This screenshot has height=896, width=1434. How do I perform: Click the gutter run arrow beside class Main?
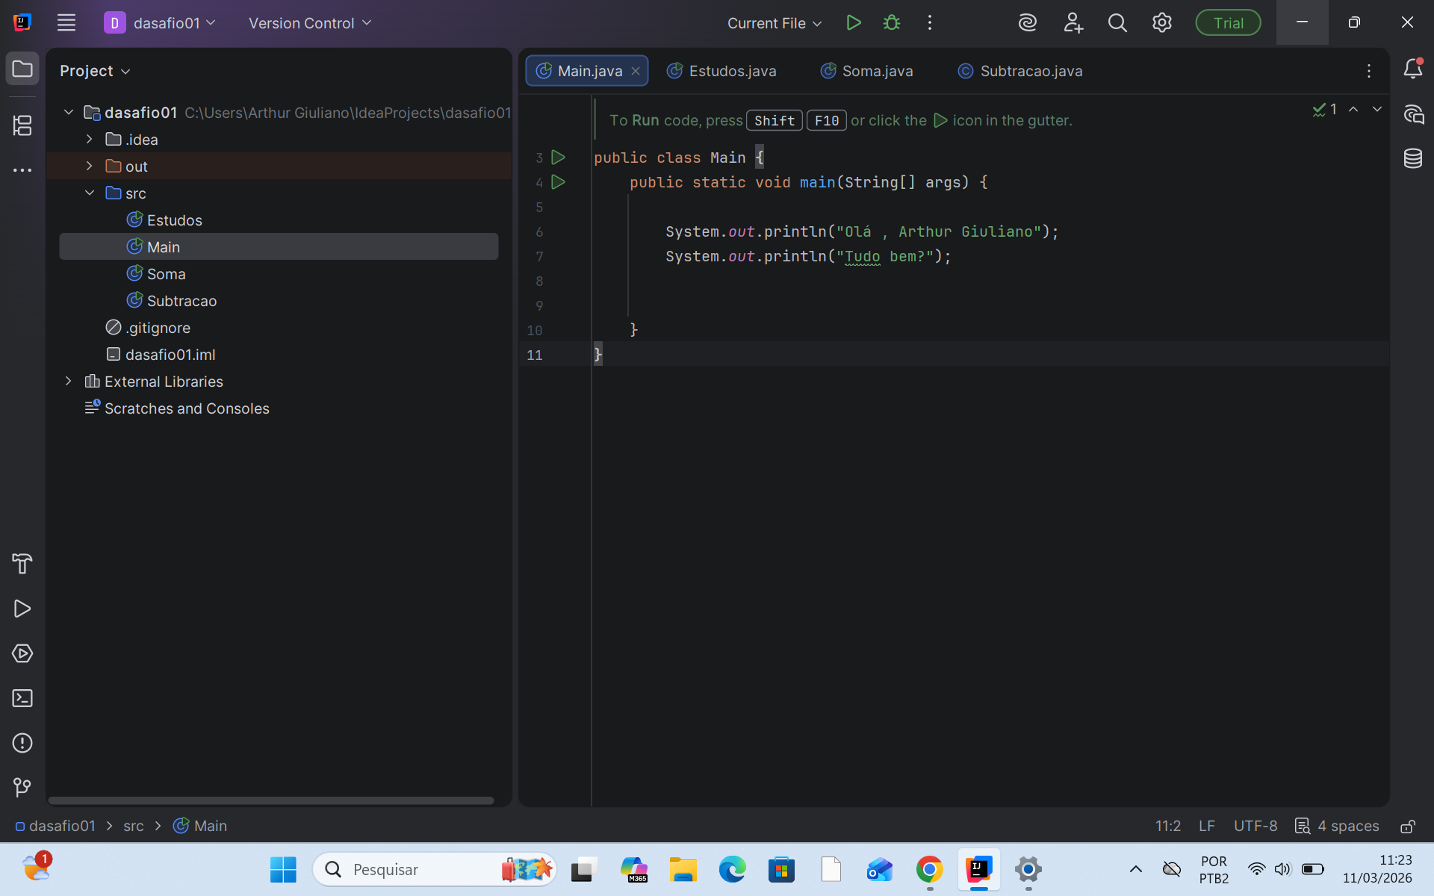click(558, 158)
